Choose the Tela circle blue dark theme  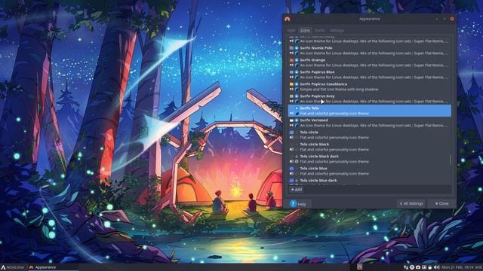(x=370, y=181)
